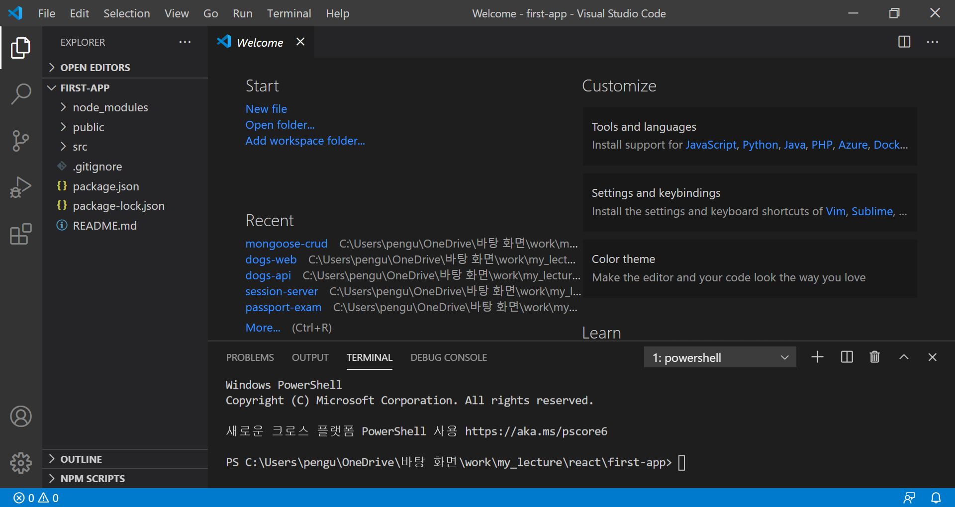Open the Manage gear icon
The height and width of the screenshot is (507, 955).
20,463
